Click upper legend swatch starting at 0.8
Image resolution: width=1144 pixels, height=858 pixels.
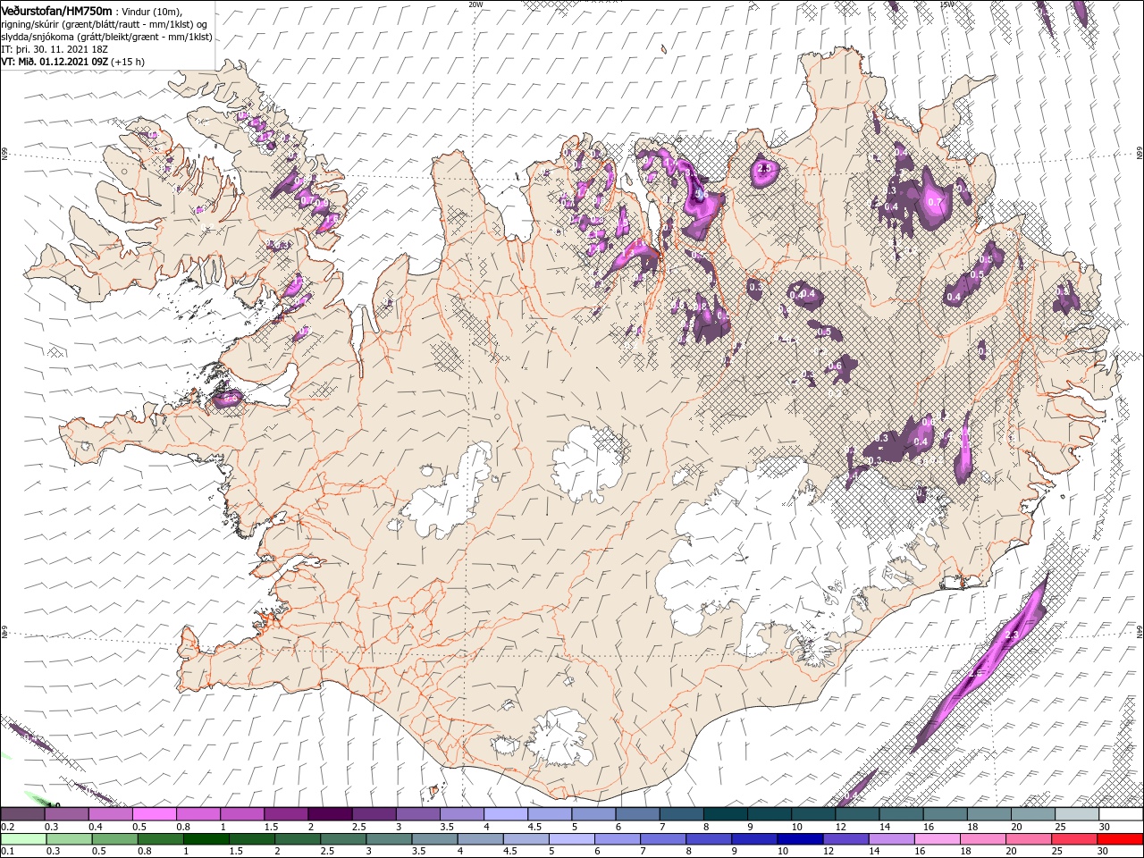tap(198, 814)
